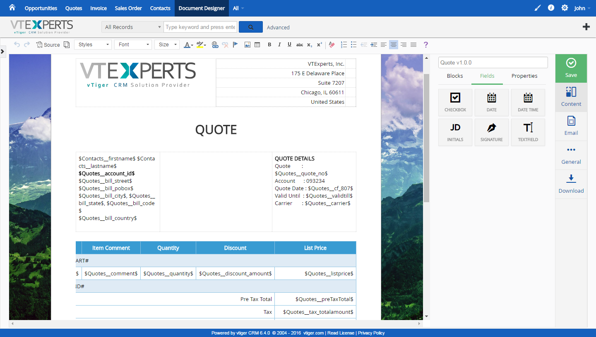This screenshot has height=337, width=596.
Task: Redo the last edit in editor toolbar
Action: point(27,45)
